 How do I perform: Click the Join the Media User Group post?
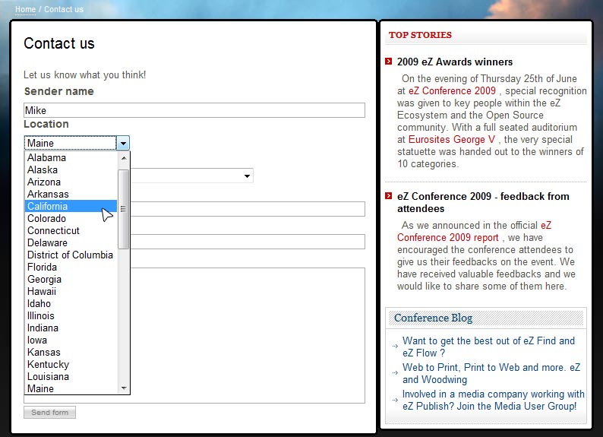493,401
